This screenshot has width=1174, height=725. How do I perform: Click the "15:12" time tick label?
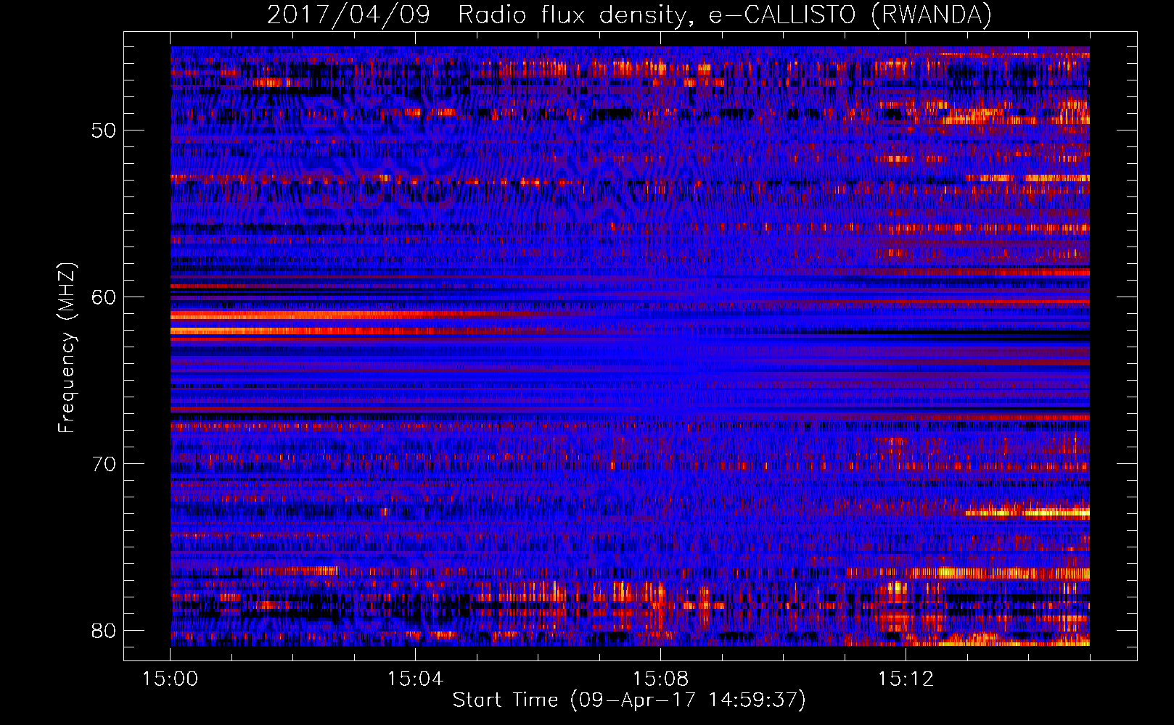tap(906, 679)
